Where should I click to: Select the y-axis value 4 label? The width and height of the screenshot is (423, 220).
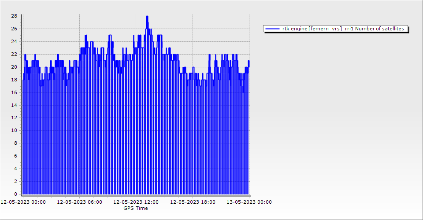click(16, 169)
